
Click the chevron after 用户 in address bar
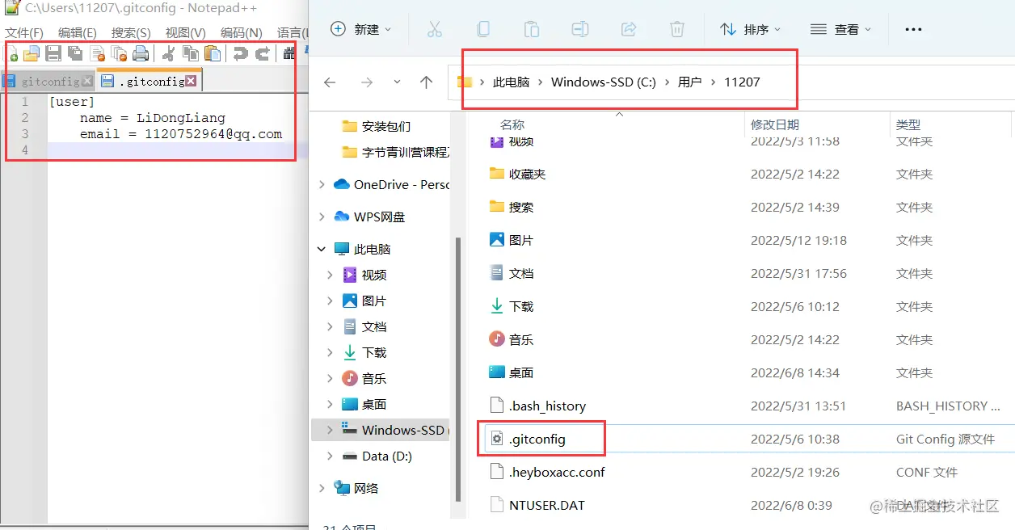(x=714, y=82)
